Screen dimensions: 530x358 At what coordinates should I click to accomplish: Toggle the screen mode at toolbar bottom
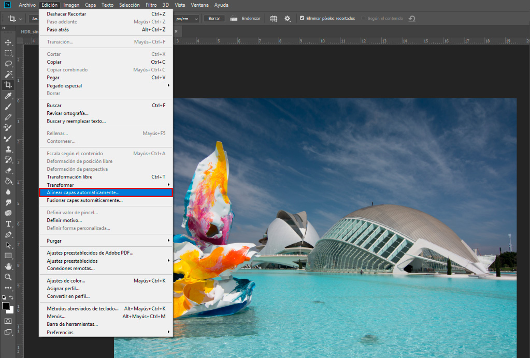click(x=8, y=332)
